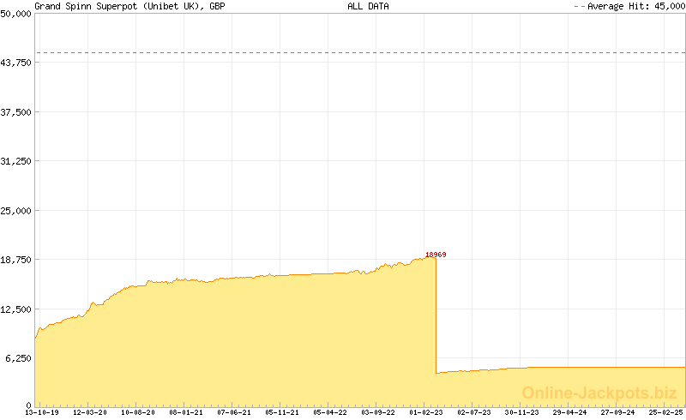Click the 25-02-25 date tick label

[x=666, y=412]
